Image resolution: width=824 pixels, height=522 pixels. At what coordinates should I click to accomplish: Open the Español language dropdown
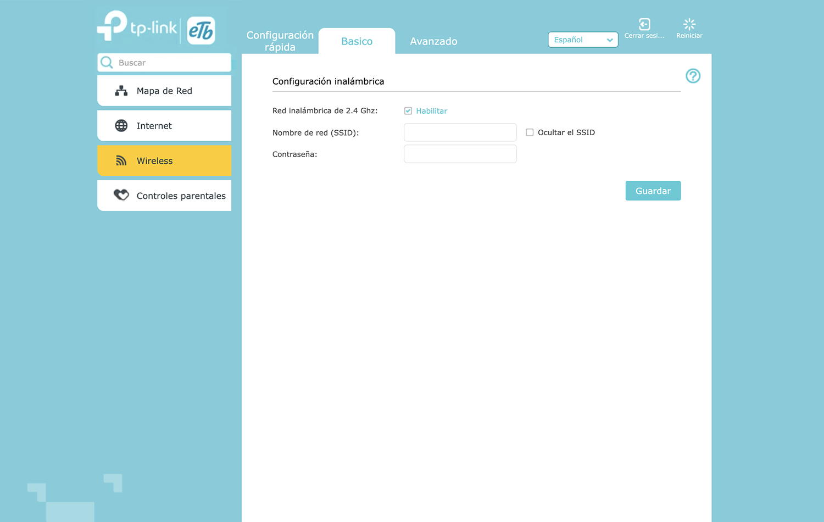pos(582,40)
